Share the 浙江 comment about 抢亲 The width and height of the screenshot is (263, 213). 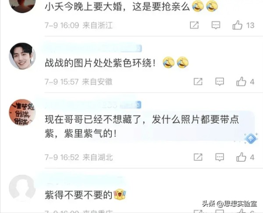pos(194,25)
